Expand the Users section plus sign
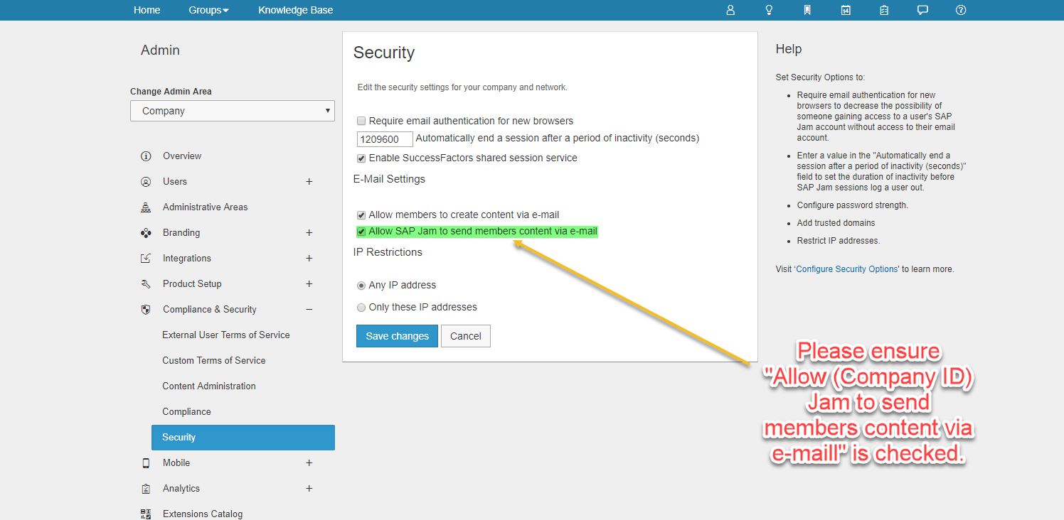This screenshot has height=520, width=1064. point(309,182)
